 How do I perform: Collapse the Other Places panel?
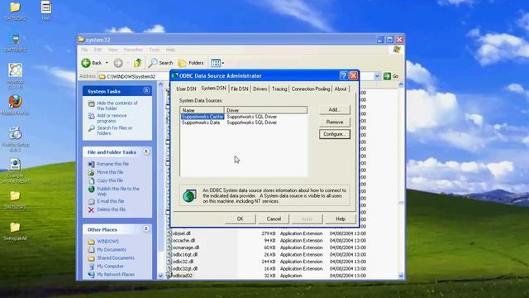point(146,228)
